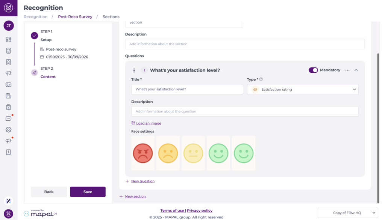
Task: Open the Copy of Flōw HQ dropdown
Action: tap(347, 213)
